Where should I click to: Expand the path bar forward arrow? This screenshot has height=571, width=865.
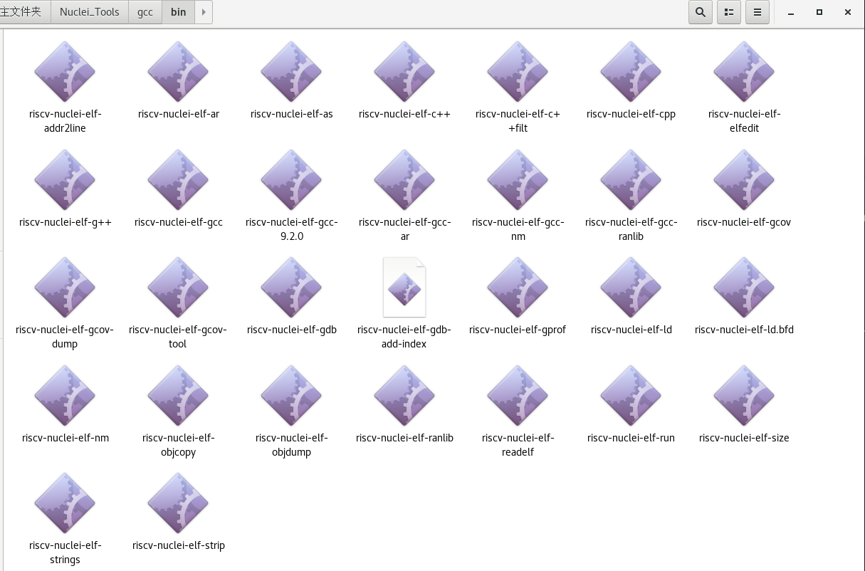click(204, 12)
